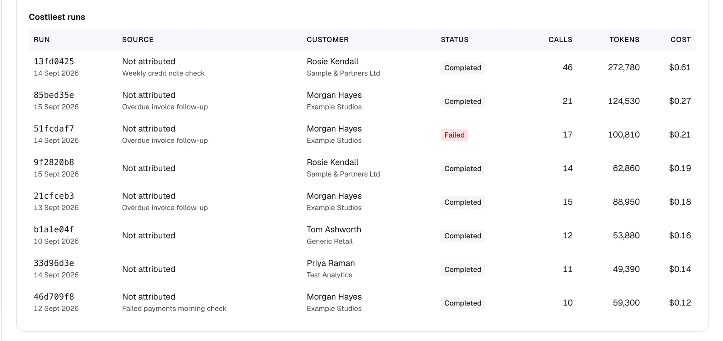Click the Failed status badge

pyautogui.click(x=454, y=135)
